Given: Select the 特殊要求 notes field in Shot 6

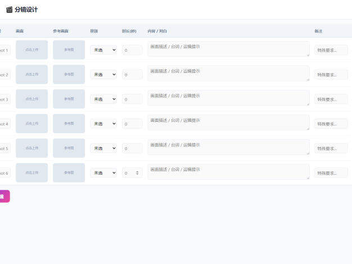Looking at the screenshot, I should pos(331,172).
